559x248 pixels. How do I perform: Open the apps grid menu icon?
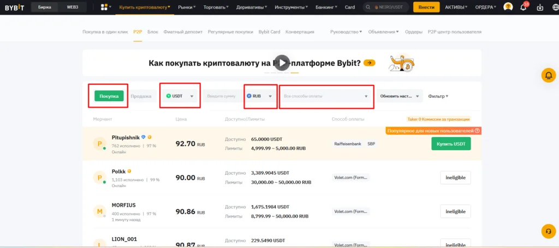click(x=104, y=7)
